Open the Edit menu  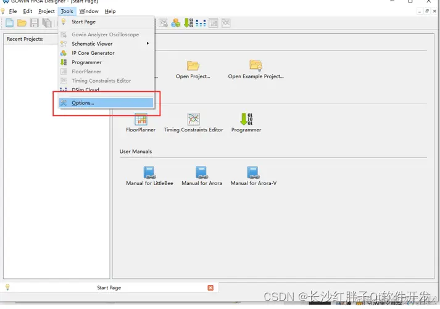28,11
